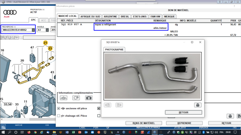Click the fourth magnifier tool in diagram toolbar
The width and height of the screenshot is (241, 135).
[17, 37]
